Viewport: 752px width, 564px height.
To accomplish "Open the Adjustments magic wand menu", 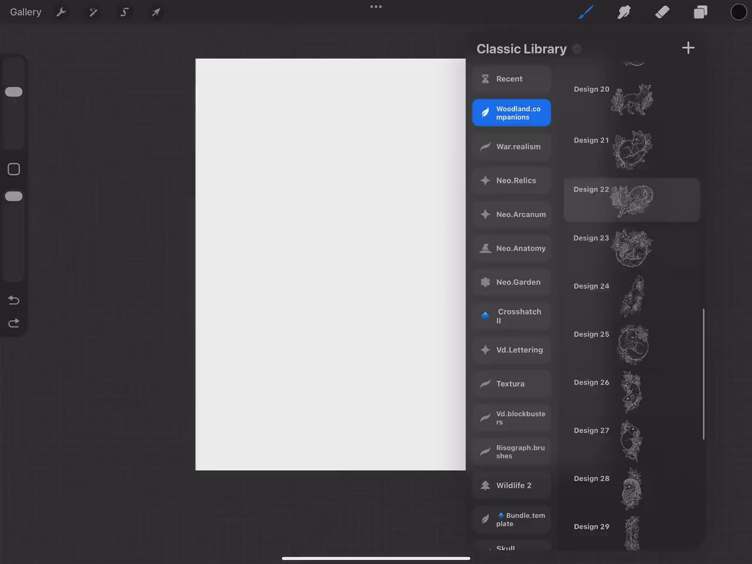I will click(x=93, y=12).
